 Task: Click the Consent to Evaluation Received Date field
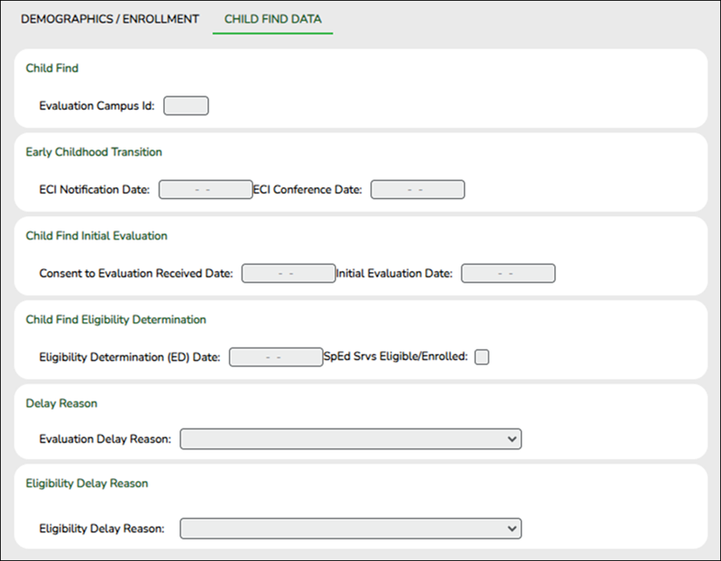pos(288,273)
